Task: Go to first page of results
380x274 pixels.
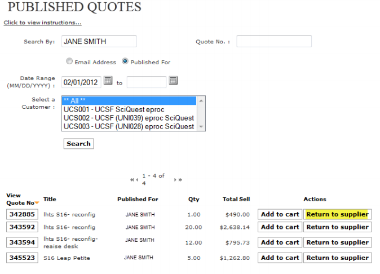Action: pyautogui.click(x=131, y=180)
